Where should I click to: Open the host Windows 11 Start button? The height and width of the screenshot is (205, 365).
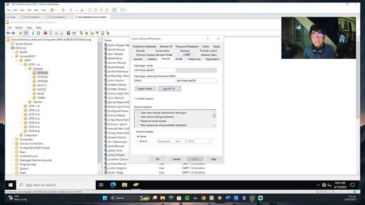pyautogui.click(x=105, y=198)
